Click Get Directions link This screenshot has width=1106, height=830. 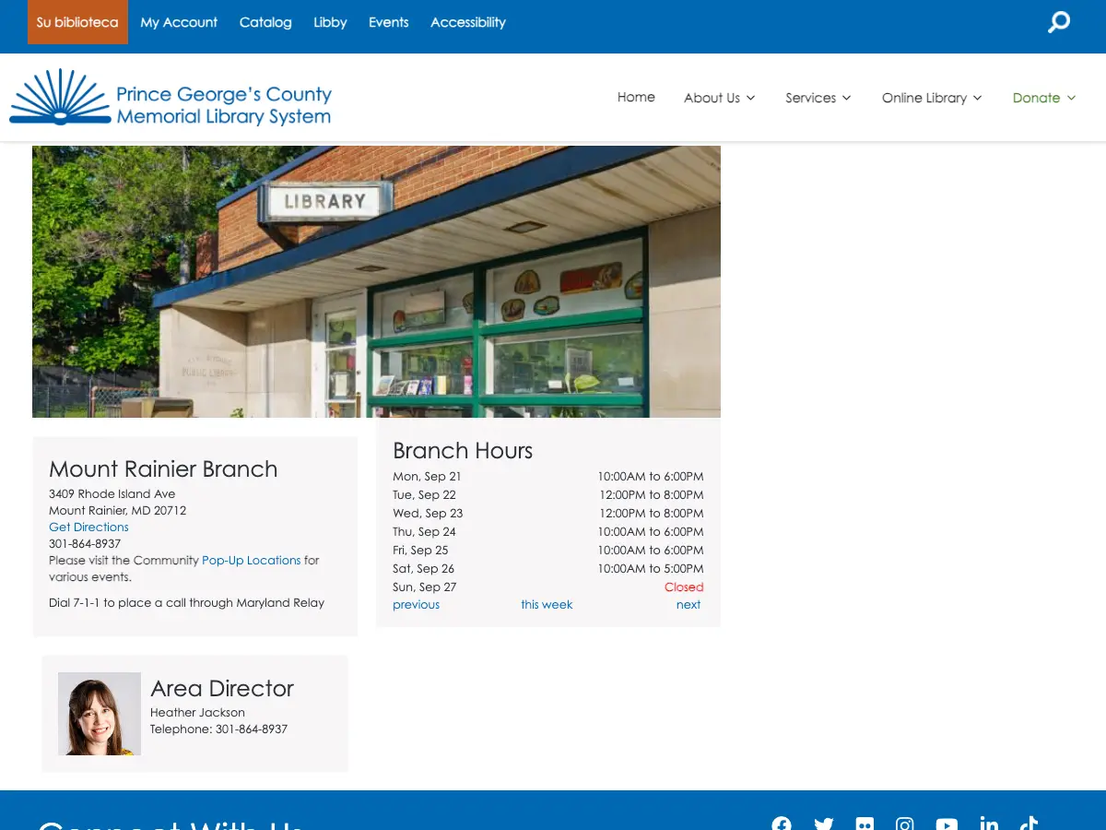click(88, 528)
